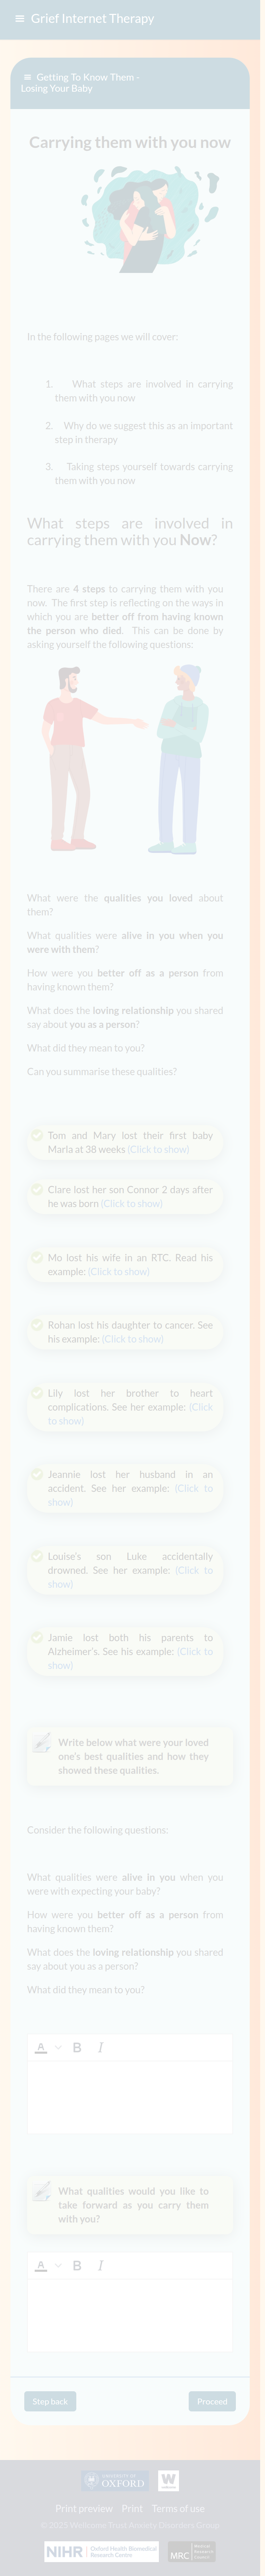Viewport: 265px width, 2576px height.
Task: Open the Print preview link
Action: (x=84, y=2508)
